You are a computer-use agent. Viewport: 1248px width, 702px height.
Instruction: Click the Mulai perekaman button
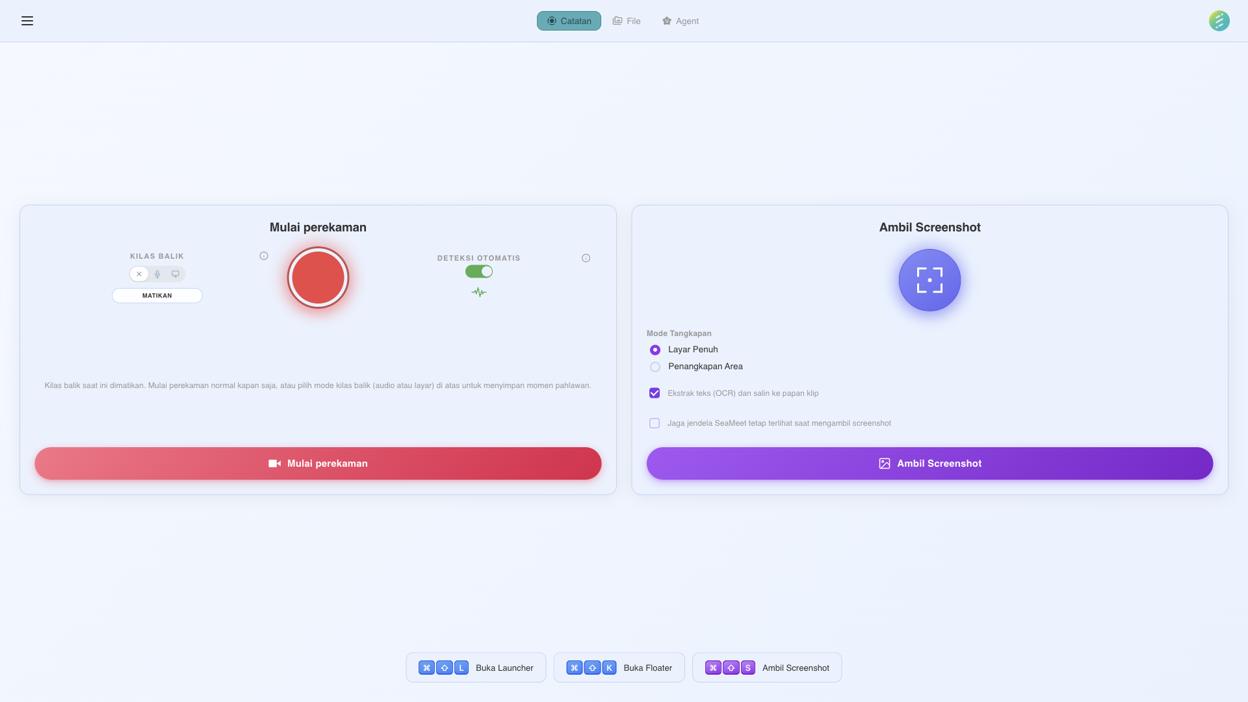pos(318,463)
